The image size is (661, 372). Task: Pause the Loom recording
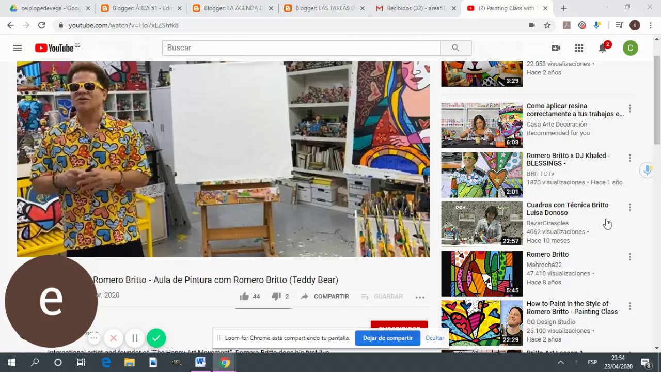coord(135,338)
